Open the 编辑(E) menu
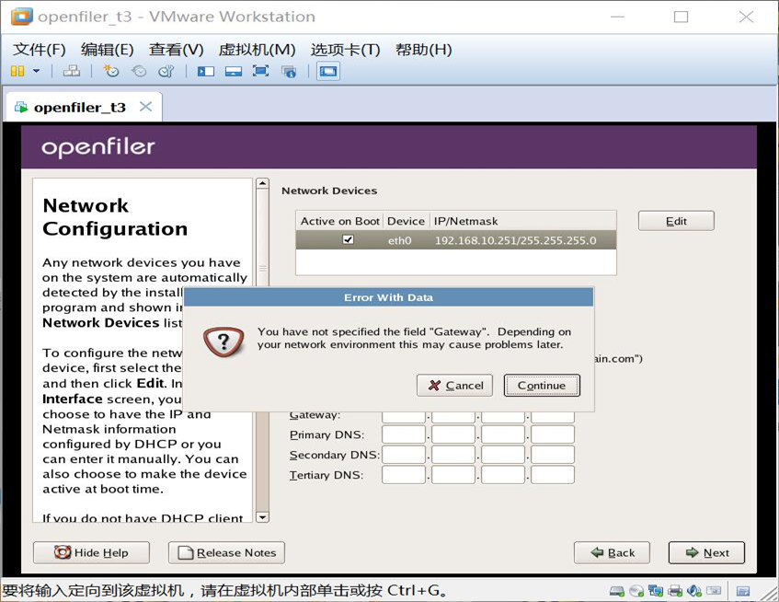 click(x=107, y=49)
